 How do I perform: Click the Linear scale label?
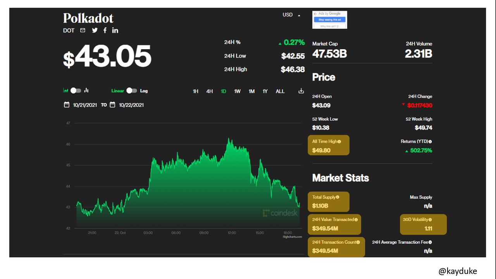[118, 91]
